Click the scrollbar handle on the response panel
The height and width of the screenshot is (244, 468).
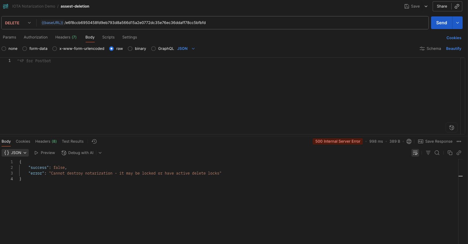pos(460,176)
